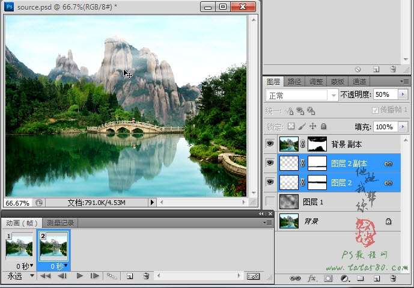Click the add layer style fx icon
Screen dimensions: 414x288
pyautogui.click(x=312, y=279)
